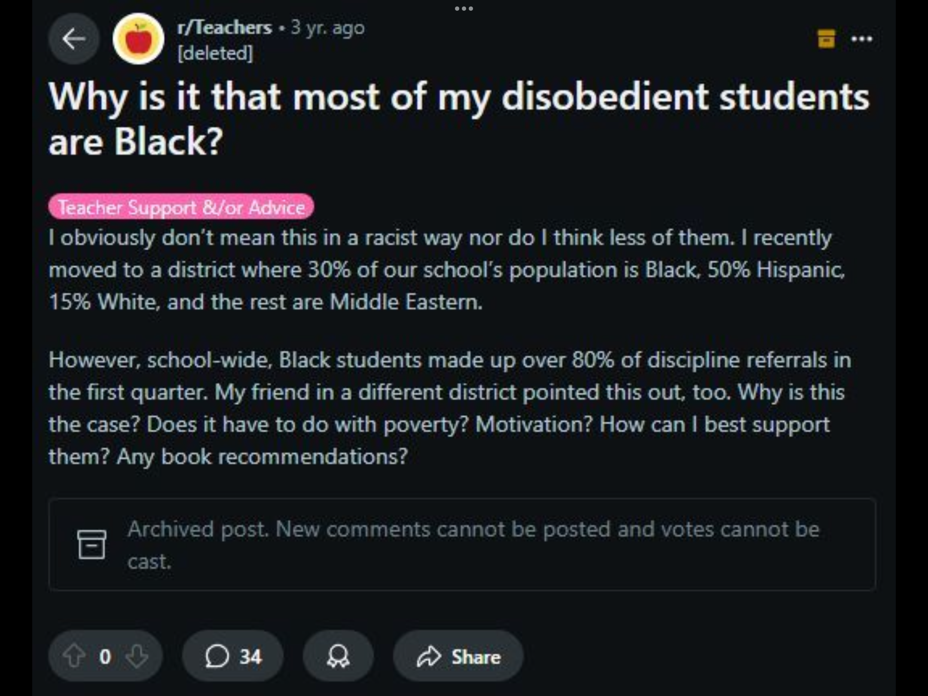Click the Share button label
The image size is (928, 696).
tap(476, 656)
